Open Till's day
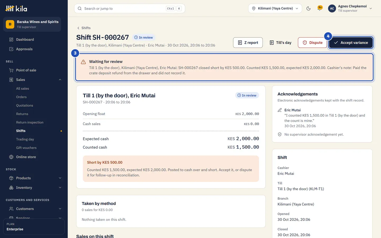This screenshot has width=381, height=238. click(280, 43)
